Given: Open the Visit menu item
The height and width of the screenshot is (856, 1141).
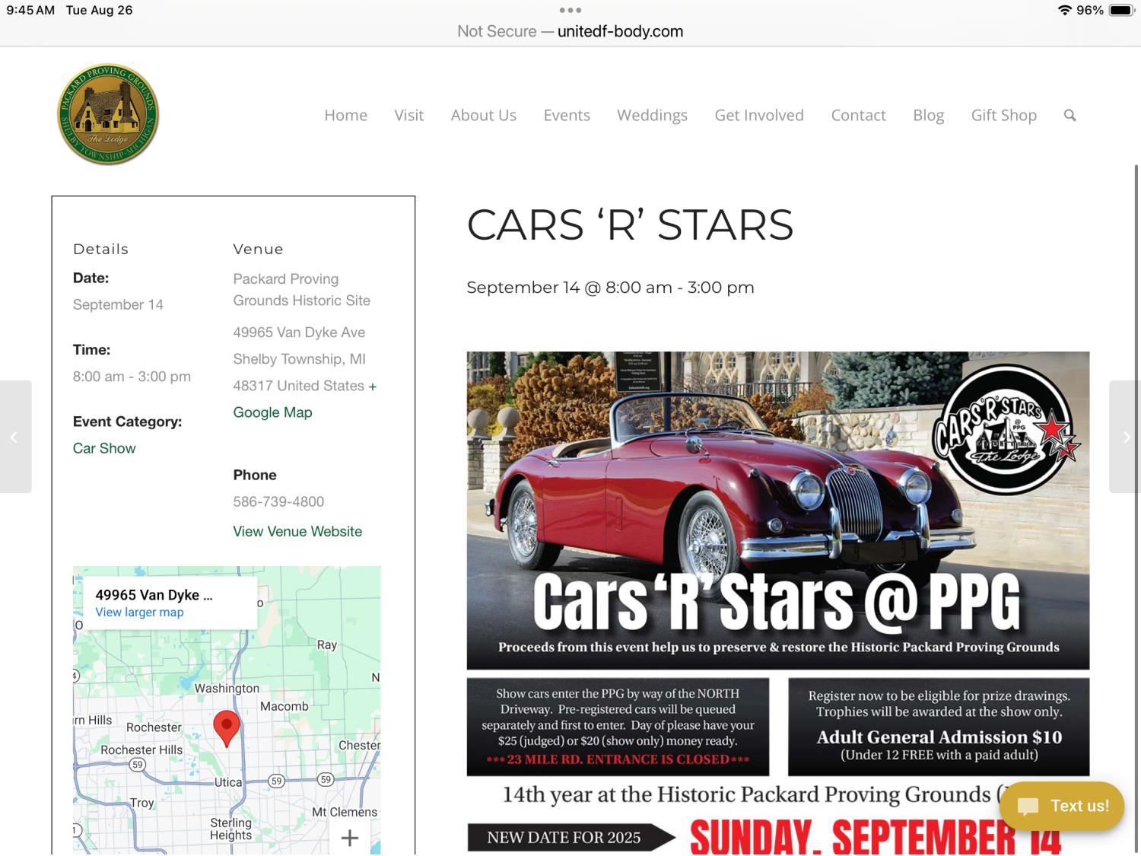Looking at the screenshot, I should pyautogui.click(x=408, y=115).
